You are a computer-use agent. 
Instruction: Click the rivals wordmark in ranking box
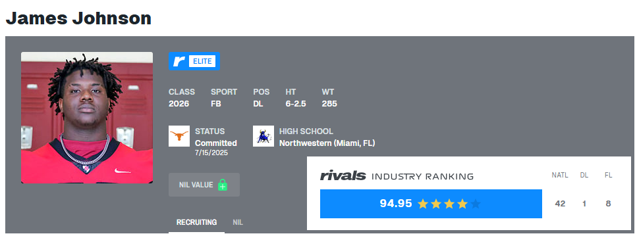point(343,176)
